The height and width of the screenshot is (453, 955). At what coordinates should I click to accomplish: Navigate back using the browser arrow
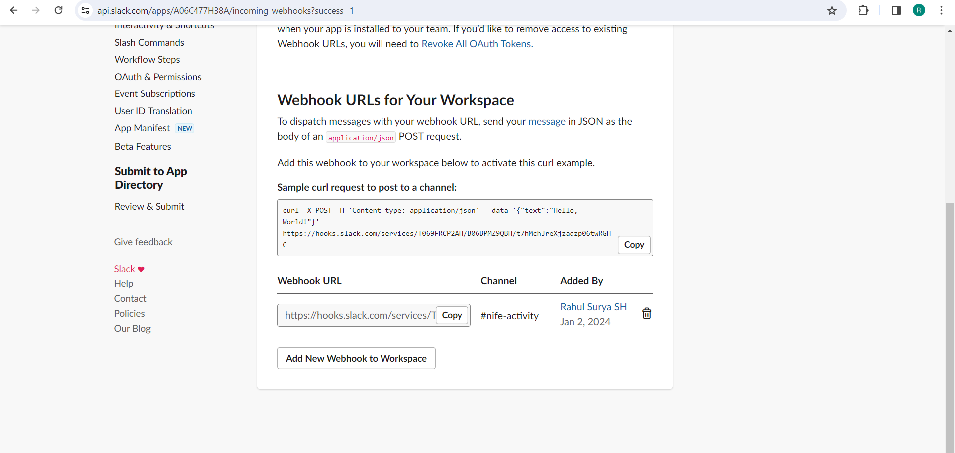[13, 10]
